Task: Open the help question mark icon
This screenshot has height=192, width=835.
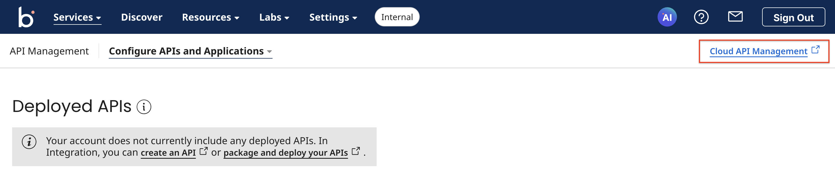Action: [x=701, y=17]
